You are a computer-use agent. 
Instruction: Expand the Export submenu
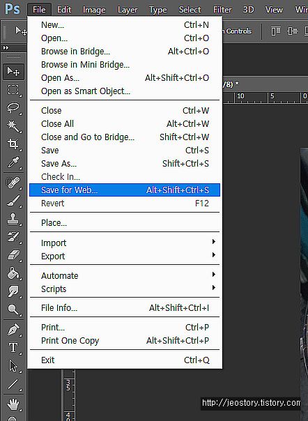click(x=125, y=256)
